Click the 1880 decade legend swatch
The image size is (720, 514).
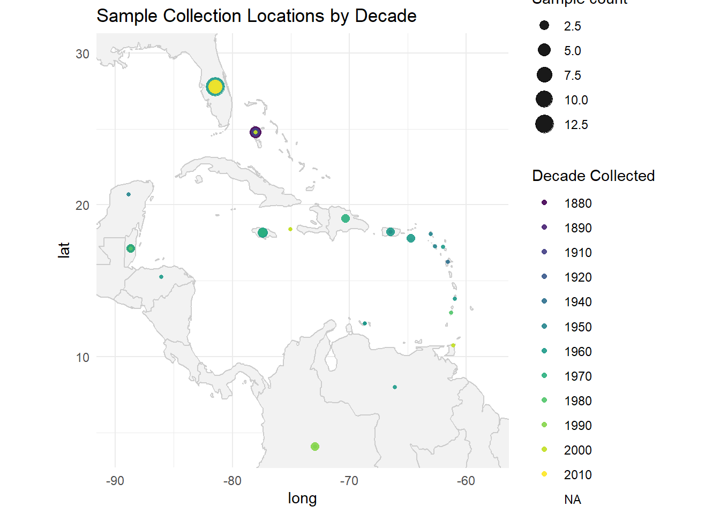pos(544,202)
